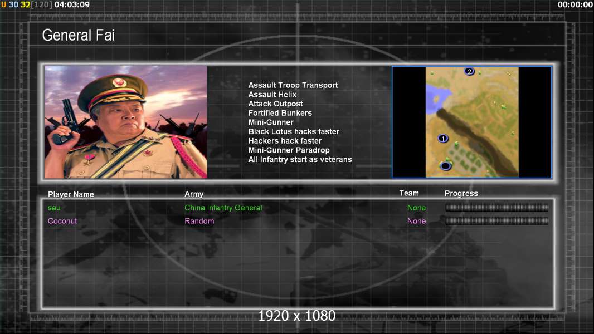The image size is (594, 334).
Task: Click the 'Progress' column header
Action: (461, 193)
